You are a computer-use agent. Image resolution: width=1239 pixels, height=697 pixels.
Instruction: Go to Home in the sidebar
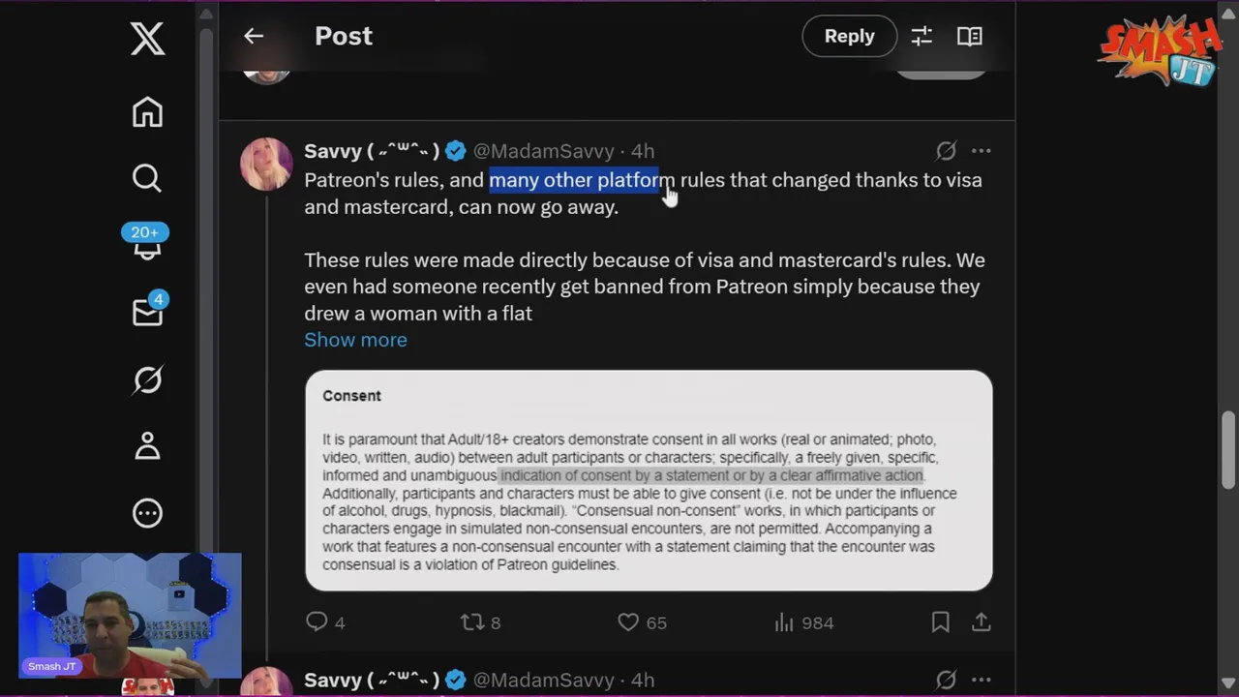tap(147, 112)
